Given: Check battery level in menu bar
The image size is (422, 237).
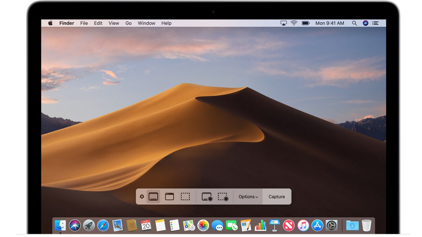Looking at the screenshot, I should (x=305, y=23).
